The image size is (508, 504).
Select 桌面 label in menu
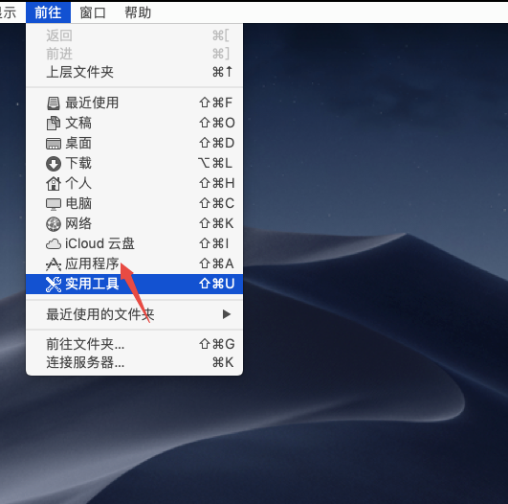coord(78,143)
